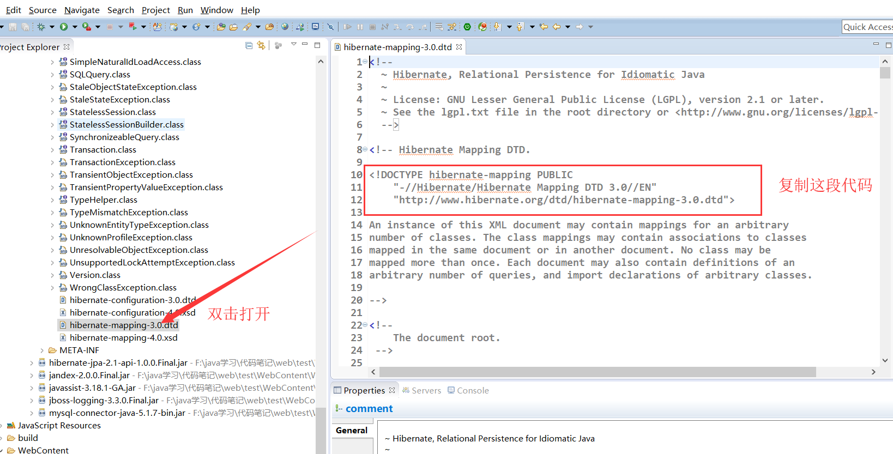
Task: Toggle Skip All Breakpoints icon
Action: (x=330, y=27)
